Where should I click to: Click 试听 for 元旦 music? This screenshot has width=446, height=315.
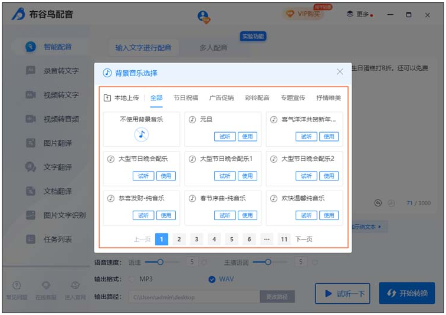(224, 136)
